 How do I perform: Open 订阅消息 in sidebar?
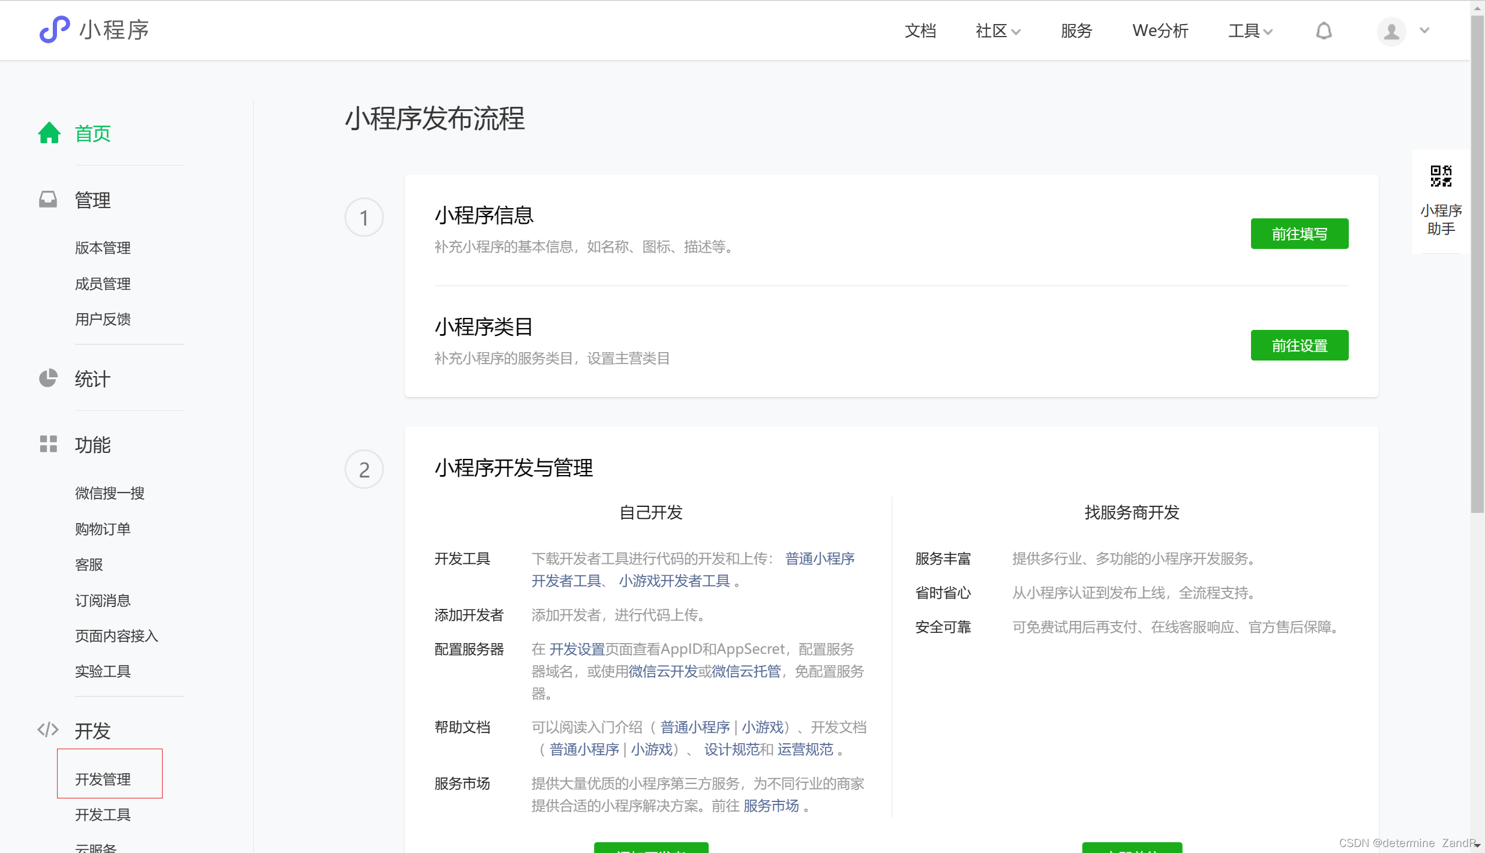click(103, 600)
